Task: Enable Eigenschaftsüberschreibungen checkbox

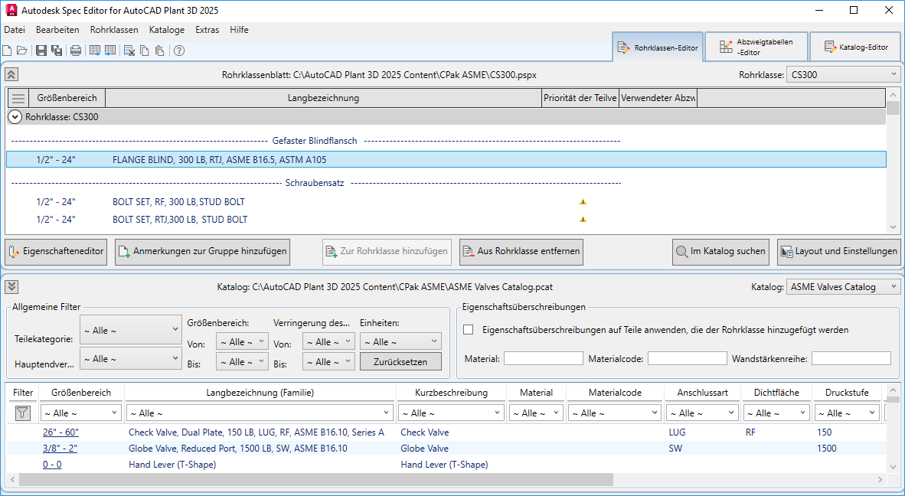Action: click(x=468, y=330)
